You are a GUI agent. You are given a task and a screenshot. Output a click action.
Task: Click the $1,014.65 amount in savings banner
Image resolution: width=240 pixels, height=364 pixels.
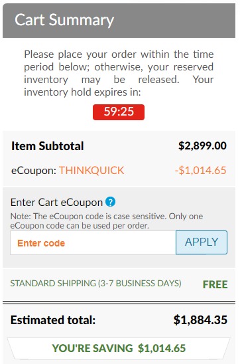pyautogui.click(x=162, y=348)
